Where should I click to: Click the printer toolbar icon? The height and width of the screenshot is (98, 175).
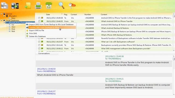(38, 5)
